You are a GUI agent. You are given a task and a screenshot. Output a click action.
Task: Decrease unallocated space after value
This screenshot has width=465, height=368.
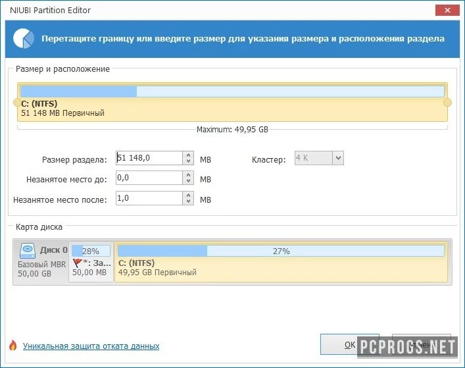[x=188, y=201]
